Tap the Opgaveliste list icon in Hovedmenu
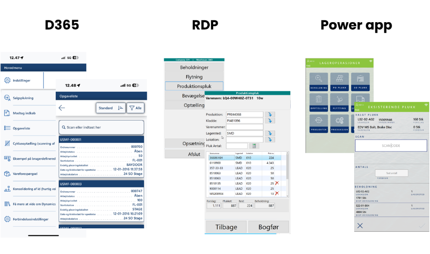Viewport: 430px width, 254px height. (x=7, y=128)
